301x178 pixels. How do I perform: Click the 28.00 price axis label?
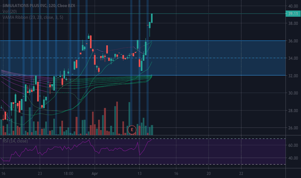293,110
